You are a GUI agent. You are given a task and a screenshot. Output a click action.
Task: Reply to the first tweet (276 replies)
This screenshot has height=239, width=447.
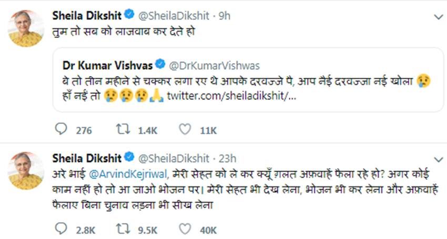(x=60, y=130)
